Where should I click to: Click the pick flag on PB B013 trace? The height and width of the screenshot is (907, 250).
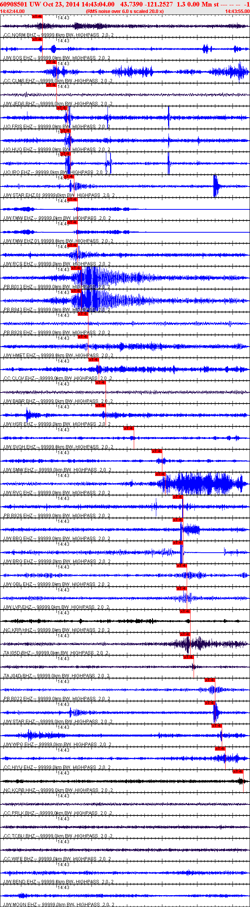click(x=76, y=268)
